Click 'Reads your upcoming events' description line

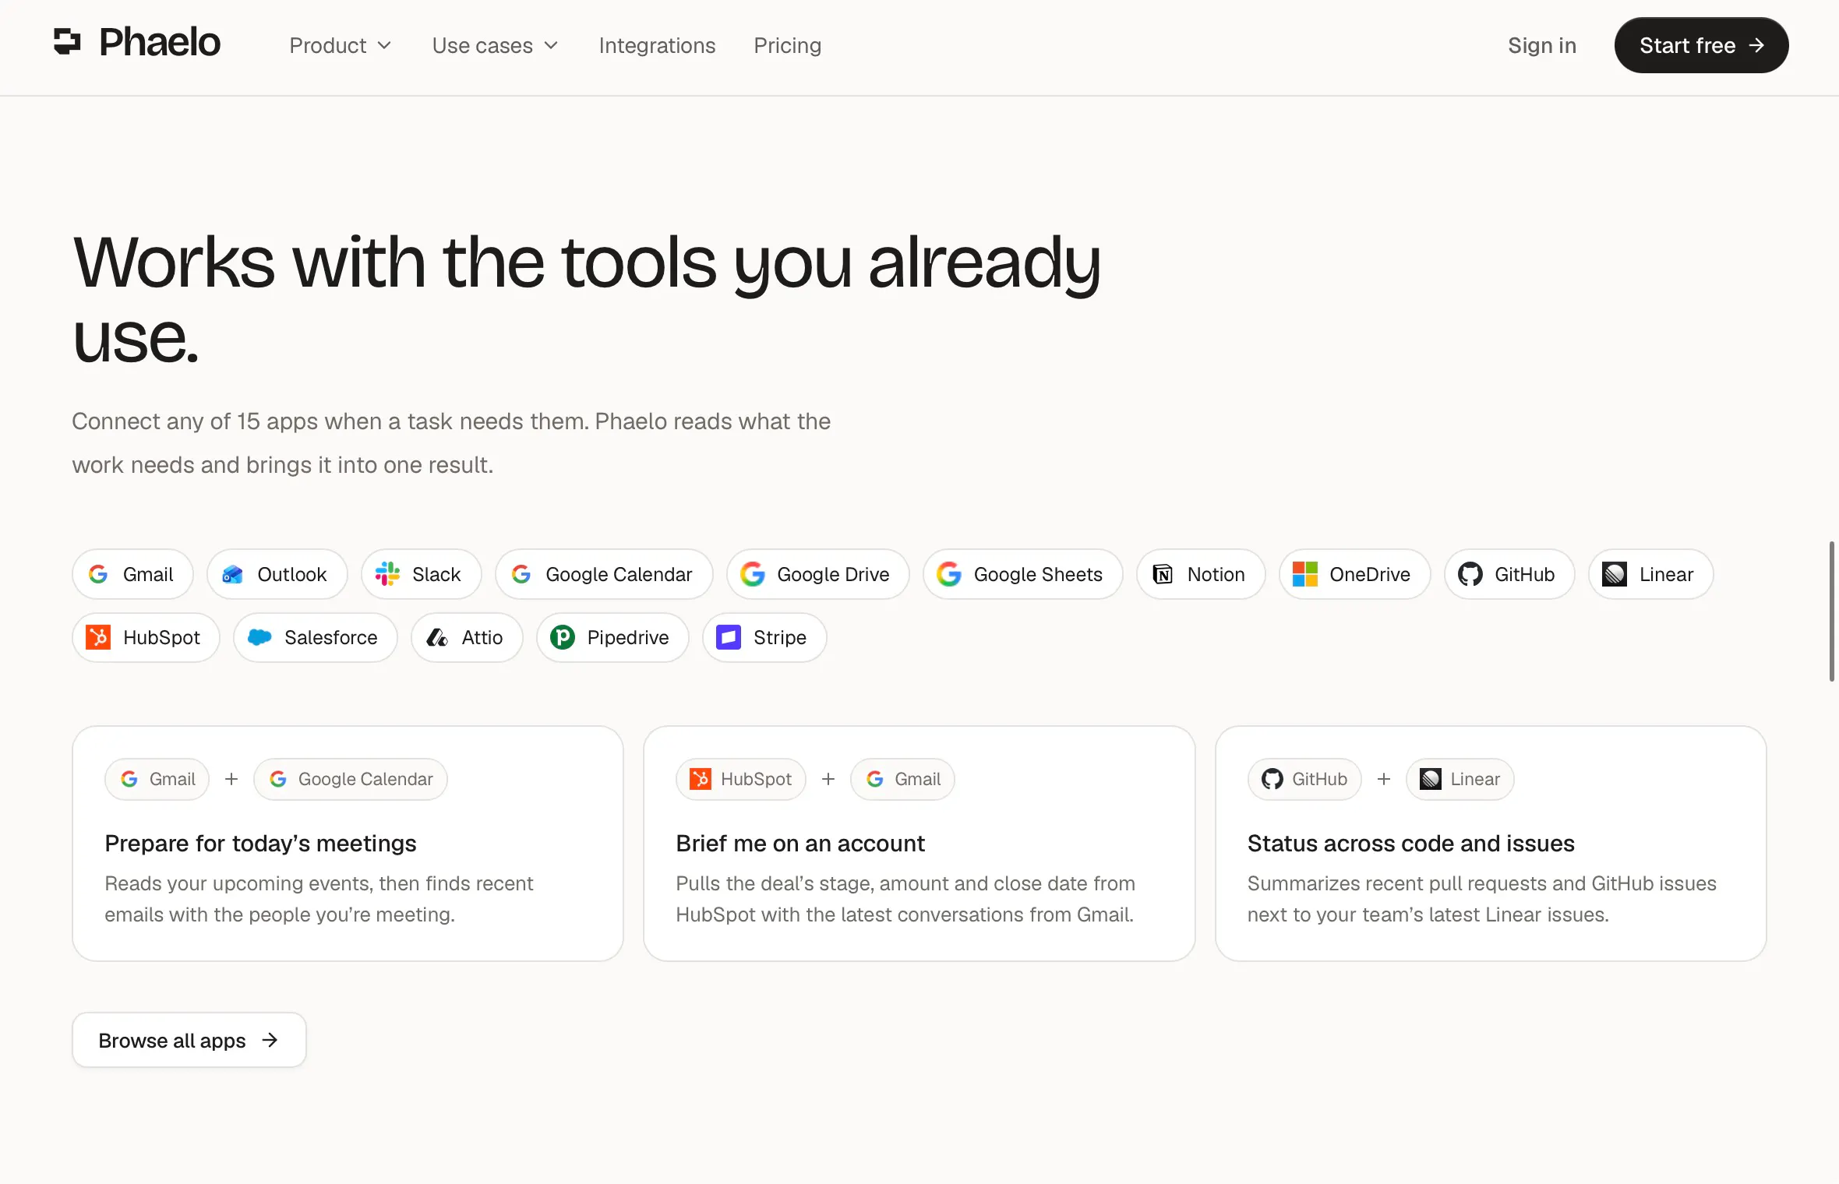pyautogui.click(x=319, y=883)
